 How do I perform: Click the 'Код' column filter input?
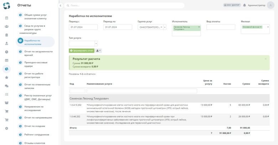point(77,91)
